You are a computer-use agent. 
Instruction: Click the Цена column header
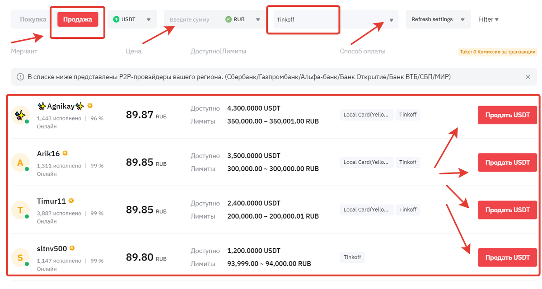point(134,51)
